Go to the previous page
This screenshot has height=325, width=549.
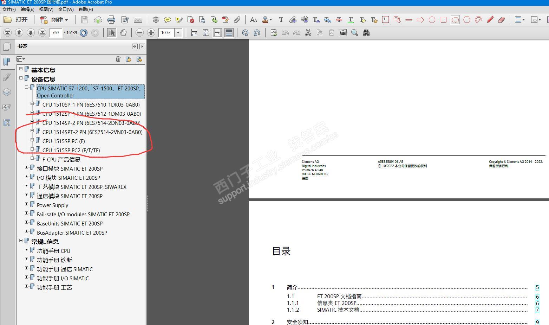[x=19, y=33]
